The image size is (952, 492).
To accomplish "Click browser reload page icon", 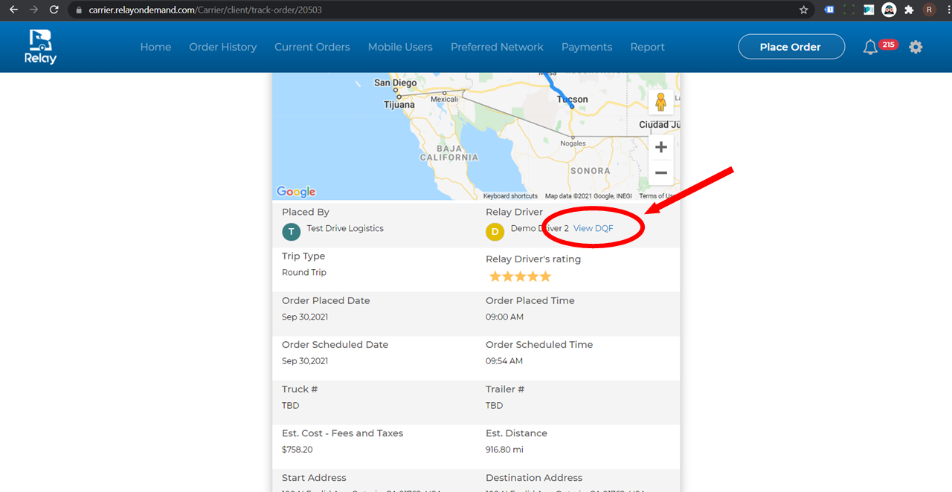I will click(54, 10).
